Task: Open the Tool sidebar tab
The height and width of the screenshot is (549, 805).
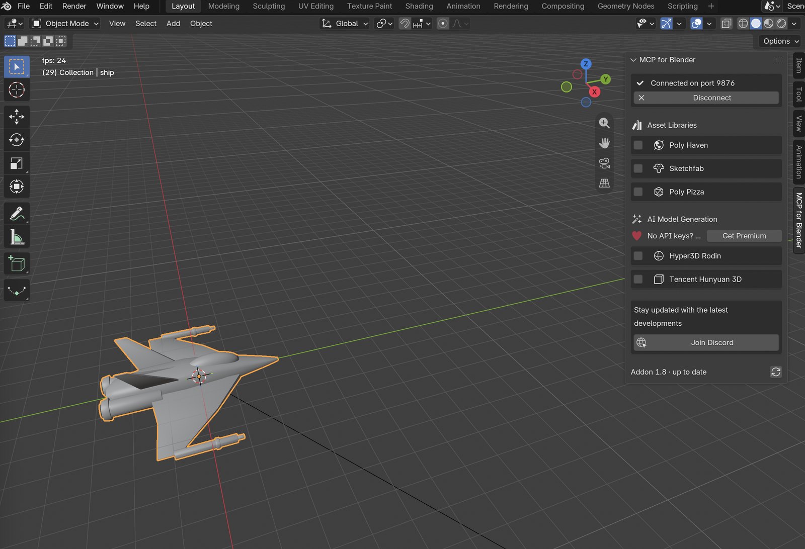Action: tap(799, 94)
